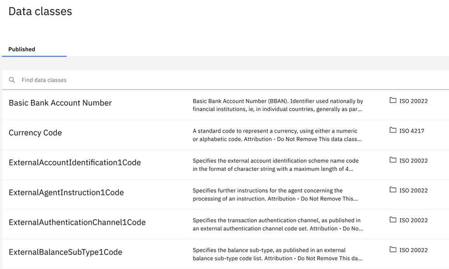The height and width of the screenshot is (269, 449).
Task: Click the Currency Code description text
Action: [277, 135]
